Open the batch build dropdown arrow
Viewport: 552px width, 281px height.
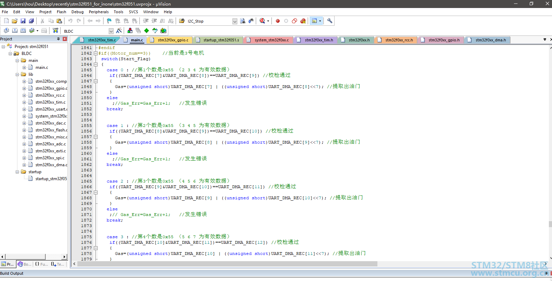click(x=37, y=31)
